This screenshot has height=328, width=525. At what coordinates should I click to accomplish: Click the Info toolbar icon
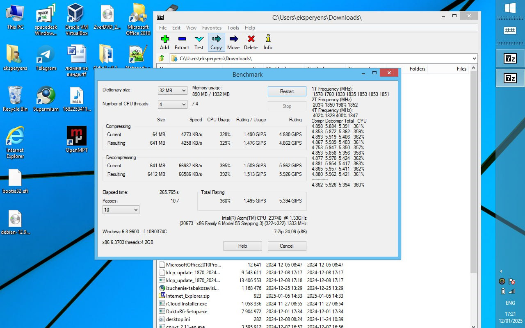pyautogui.click(x=268, y=42)
